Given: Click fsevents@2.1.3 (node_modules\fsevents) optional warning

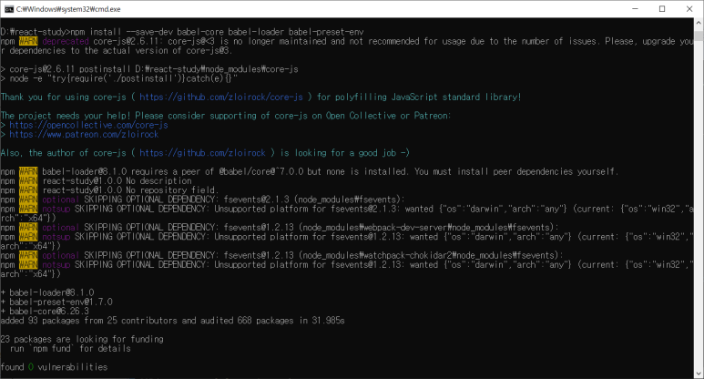Looking at the screenshot, I should [x=203, y=200].
